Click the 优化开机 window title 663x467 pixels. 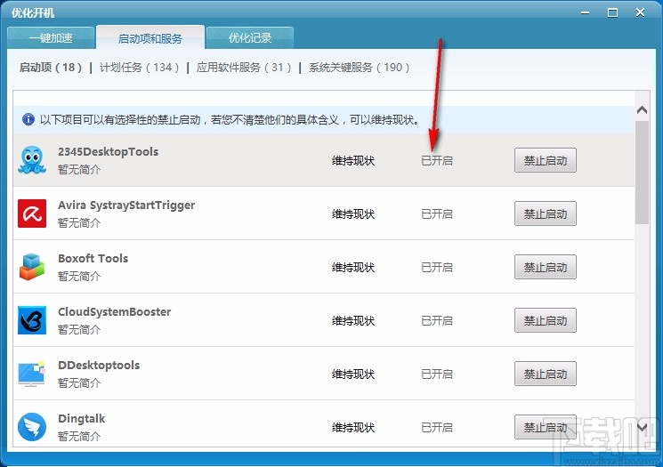(x=33, y=12)
